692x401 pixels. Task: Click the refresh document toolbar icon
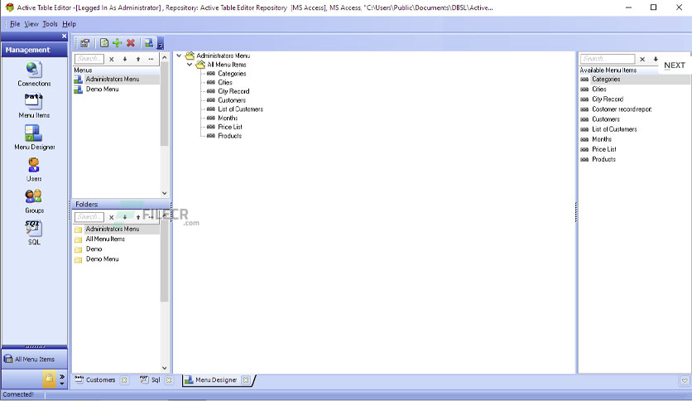click(104, 43)
